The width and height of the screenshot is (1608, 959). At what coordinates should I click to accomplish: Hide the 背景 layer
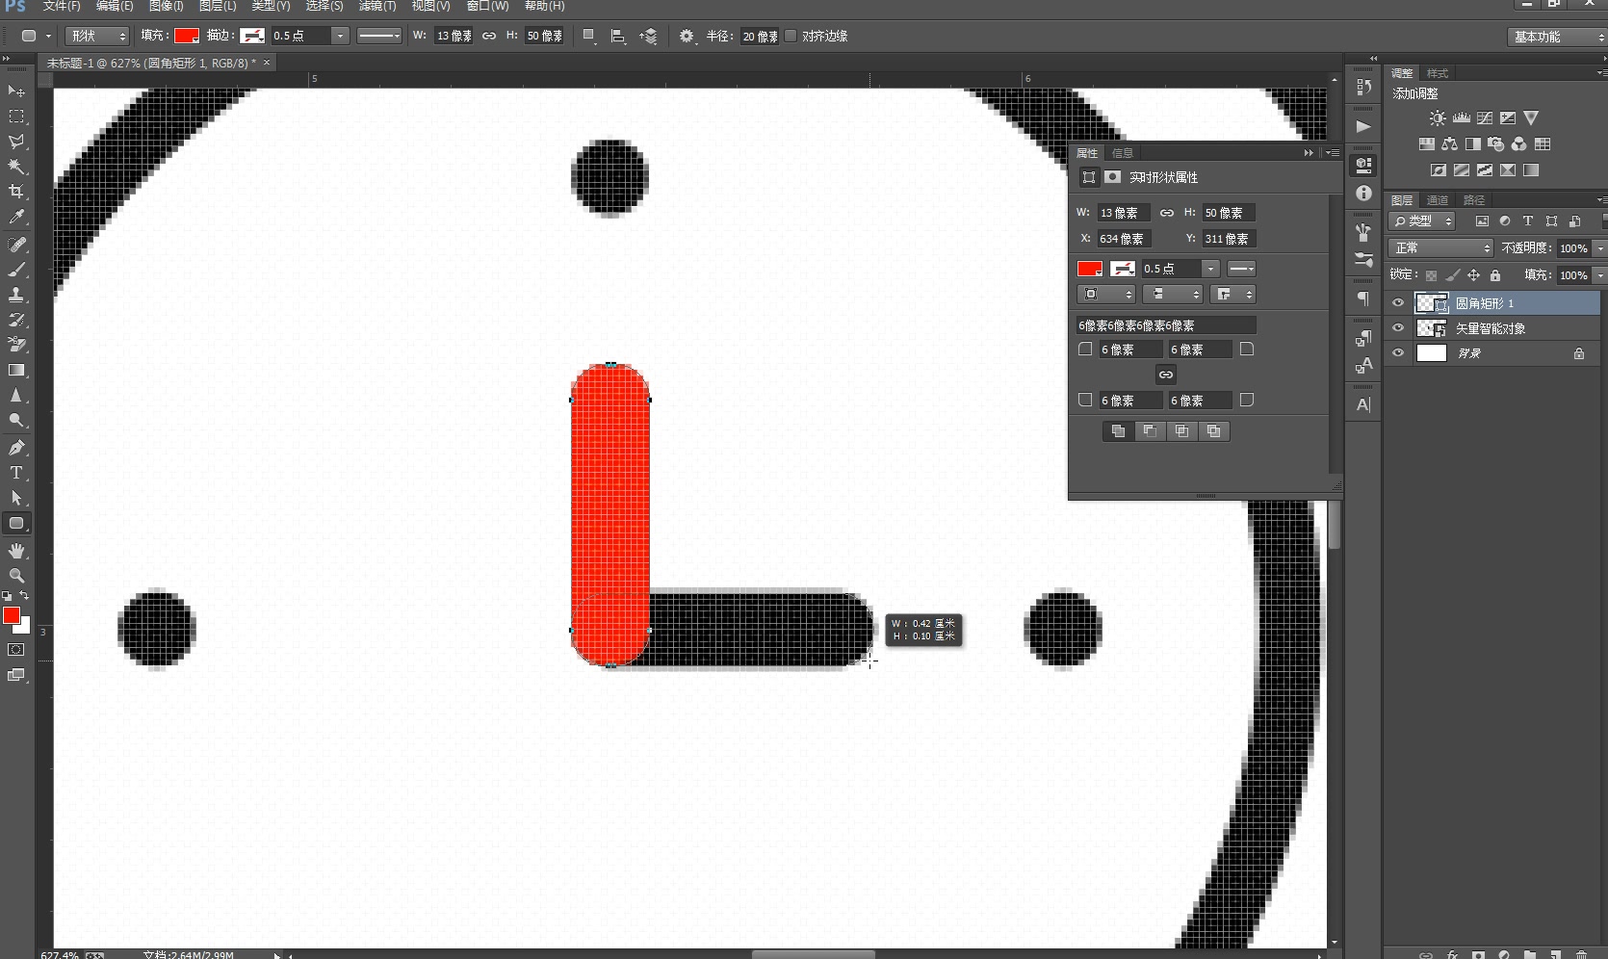[x=1398, y=353]
